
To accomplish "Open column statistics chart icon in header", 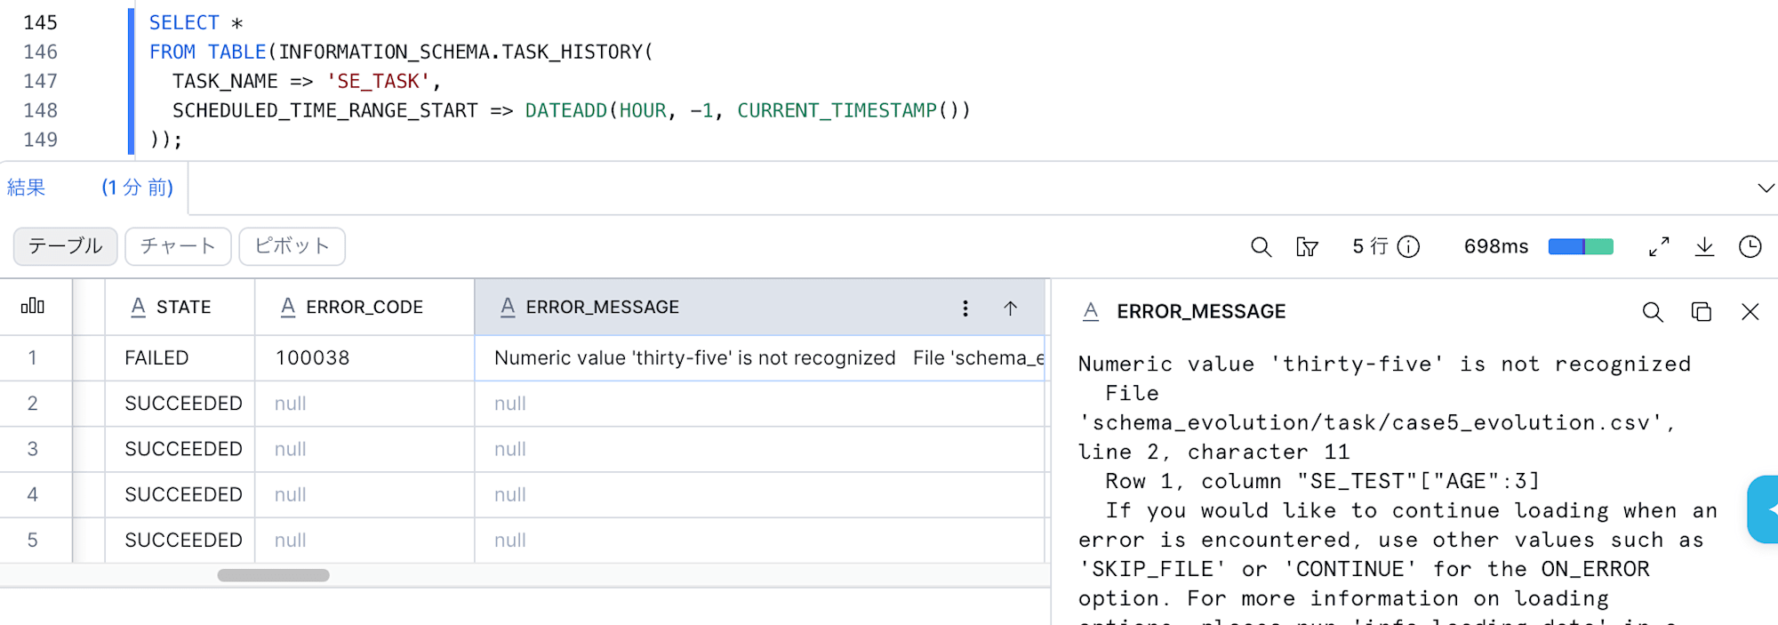I will [33, 306].
